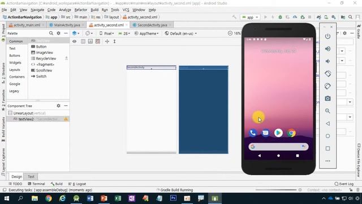Viewport: 362px width, 204px height.
Task: Click emulator sidebar Home circle icon
Action: pyautogui.click(x=327, y=136)
